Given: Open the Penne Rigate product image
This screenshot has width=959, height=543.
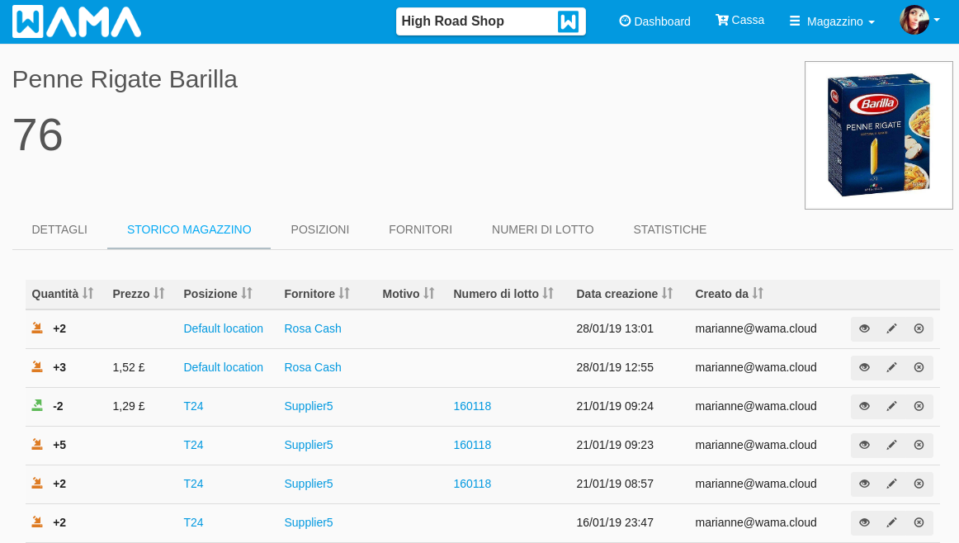Looking at the screenshot, I should (878, 135).
